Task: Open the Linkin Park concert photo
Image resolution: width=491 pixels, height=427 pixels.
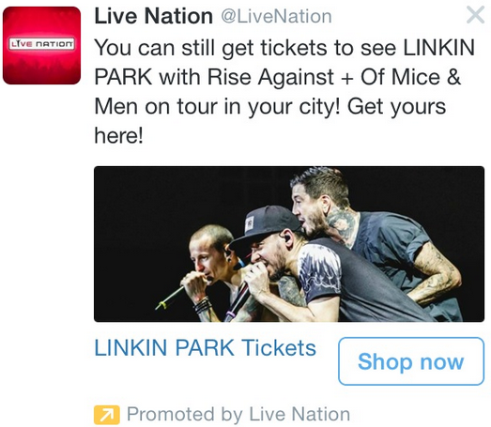Action: [289, 244]
